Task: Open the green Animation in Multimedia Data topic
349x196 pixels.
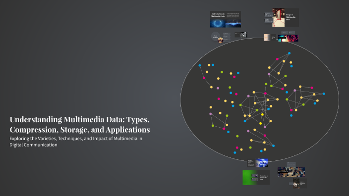Action: [256, 178]
